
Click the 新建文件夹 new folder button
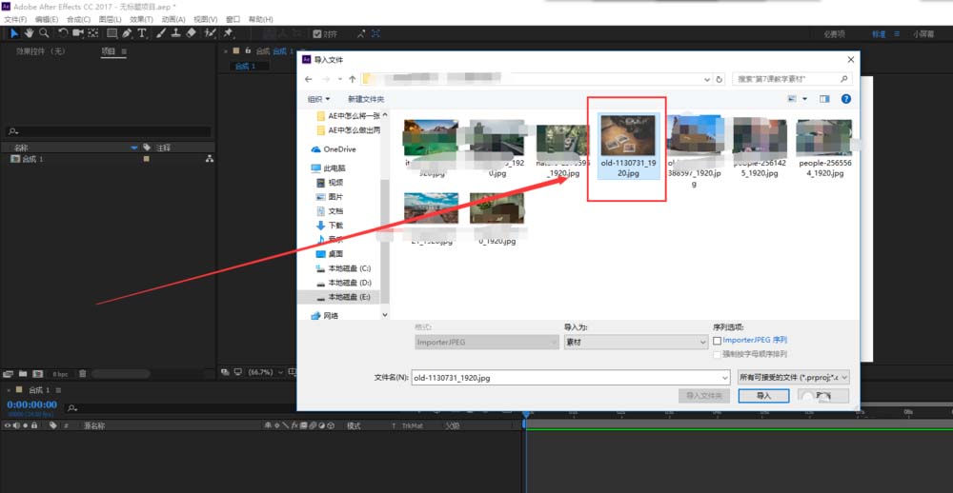click(366, 99)
